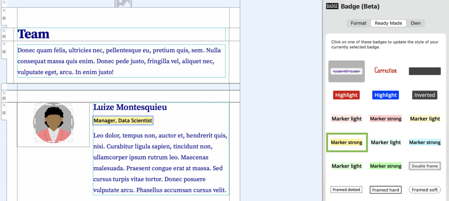Apply the green Marker strong badge
The image size is (449, 201).
(x=385, y=166)
